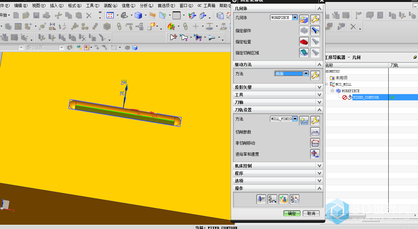Click the Copy toolbar icon
The height and width of the screenshot is (229, 418).
pos(69,15)
